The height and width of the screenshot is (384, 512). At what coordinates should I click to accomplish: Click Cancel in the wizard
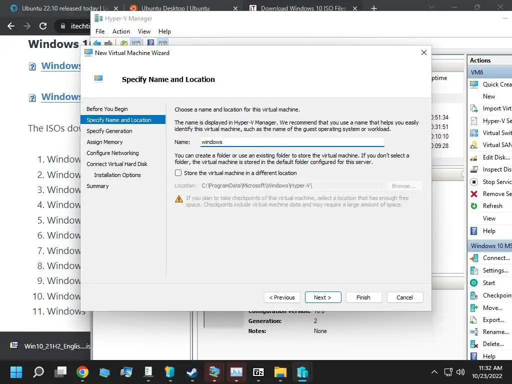405,297
